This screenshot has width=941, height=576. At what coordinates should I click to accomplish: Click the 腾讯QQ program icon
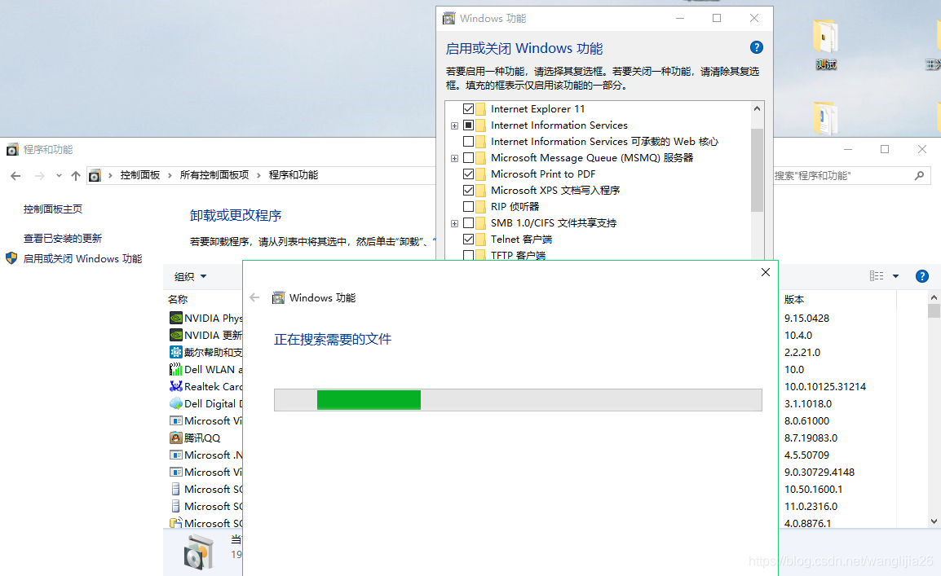pyautogui.click(x=176, y=437)
